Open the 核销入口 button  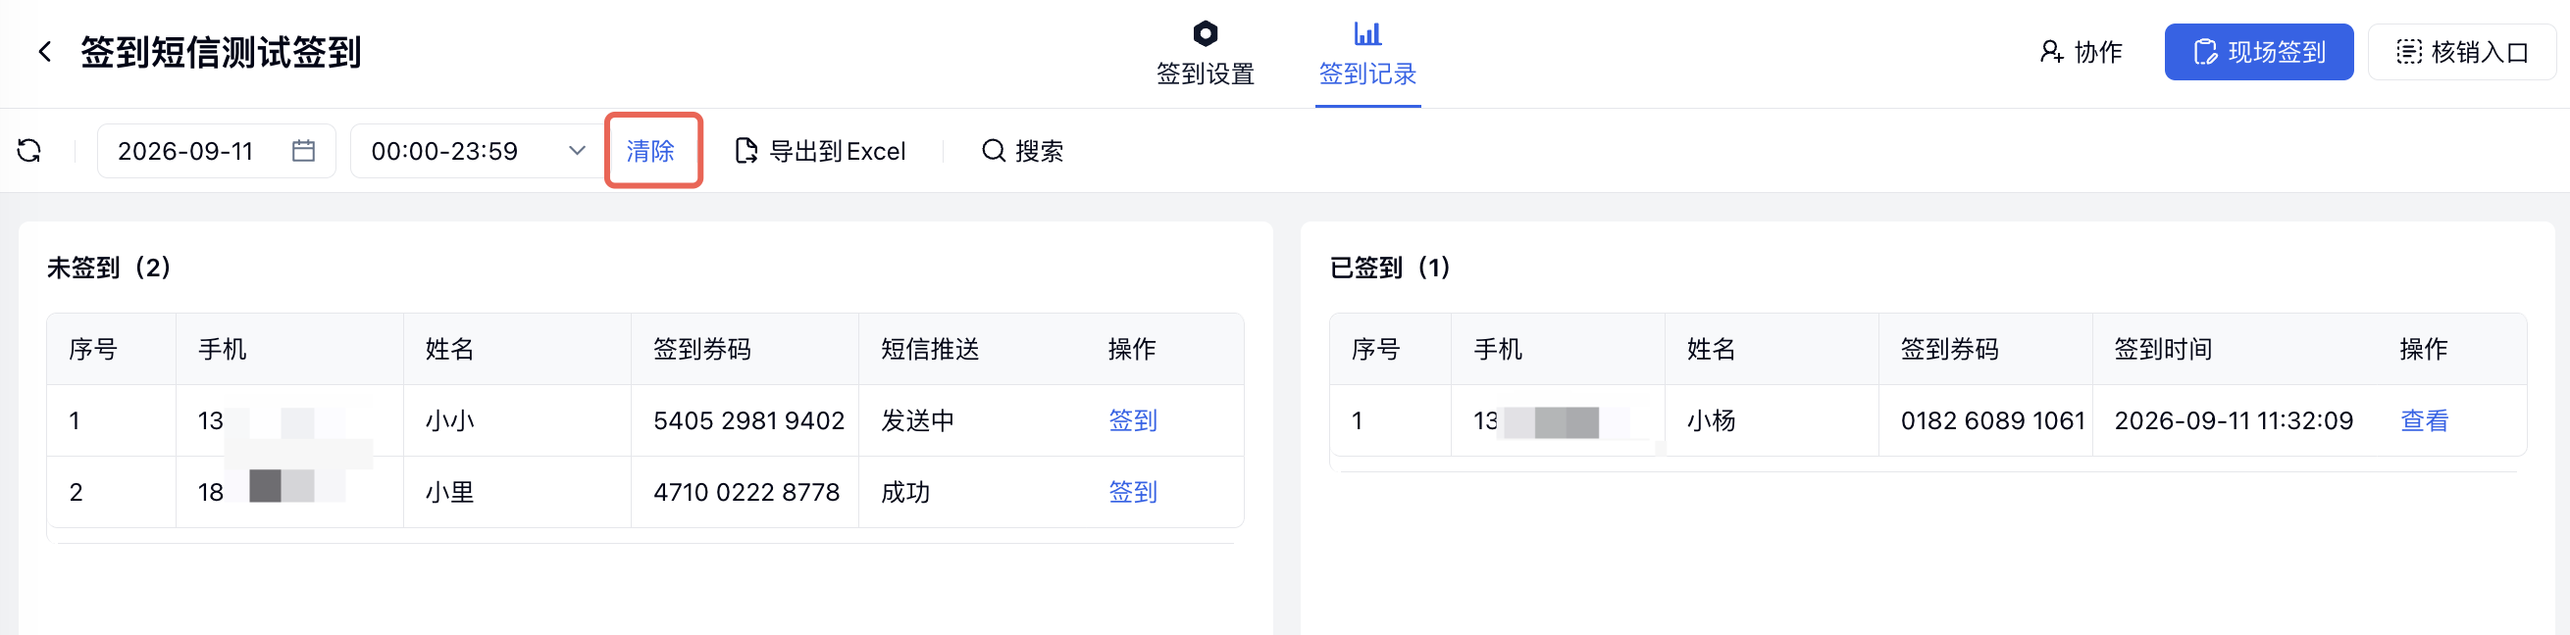click(2461, 52)
